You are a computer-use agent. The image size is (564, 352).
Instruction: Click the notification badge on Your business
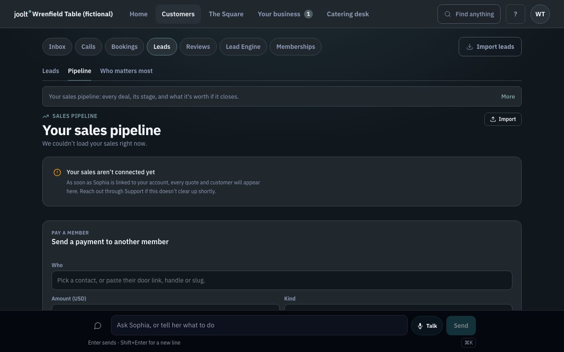(x=308, y=14)
